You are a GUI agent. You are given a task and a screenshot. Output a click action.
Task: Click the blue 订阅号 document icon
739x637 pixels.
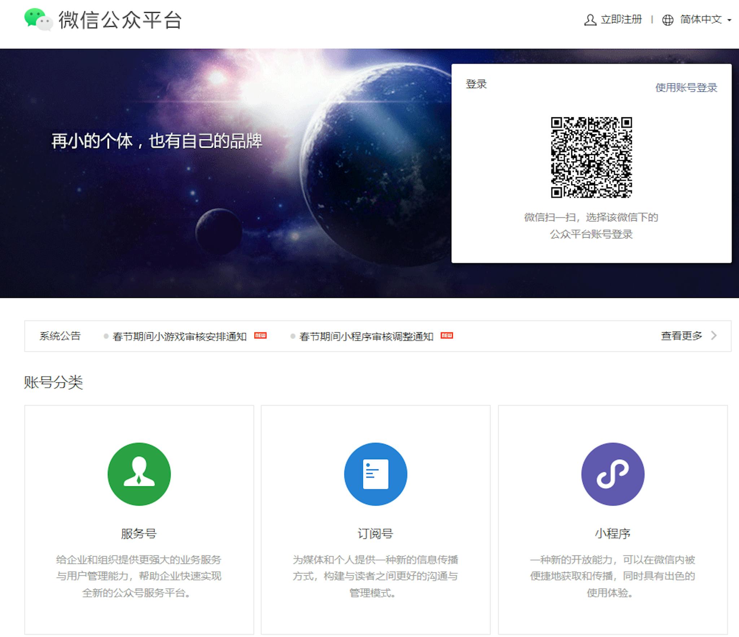376,474
